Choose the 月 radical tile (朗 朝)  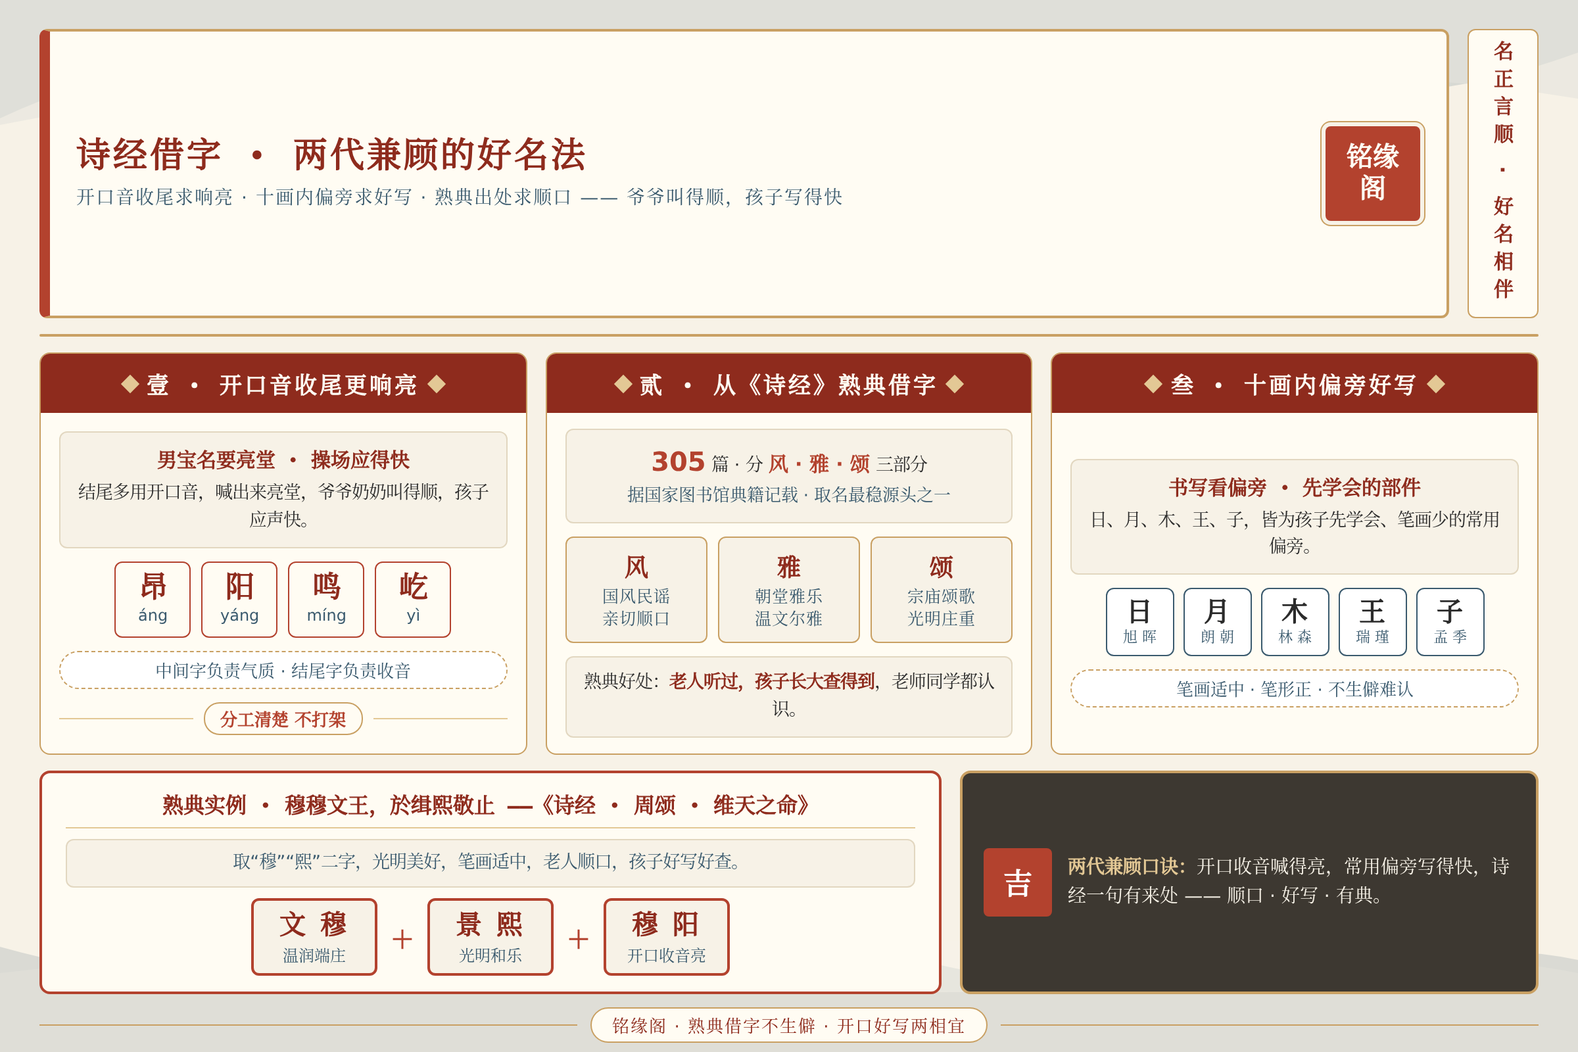click(1217, 622)
